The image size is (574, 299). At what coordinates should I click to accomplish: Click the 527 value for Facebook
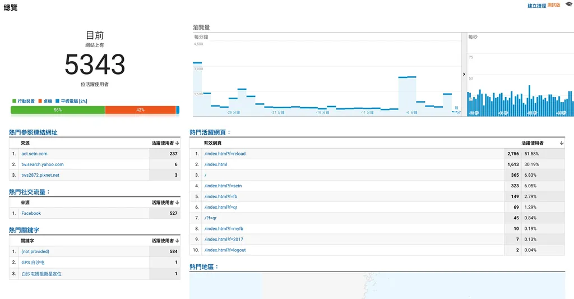[174, 213]
